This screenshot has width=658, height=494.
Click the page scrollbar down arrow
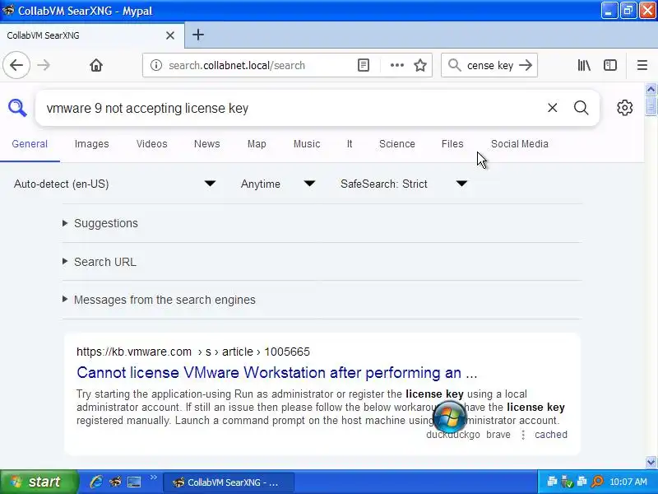[x=651, y=463]
